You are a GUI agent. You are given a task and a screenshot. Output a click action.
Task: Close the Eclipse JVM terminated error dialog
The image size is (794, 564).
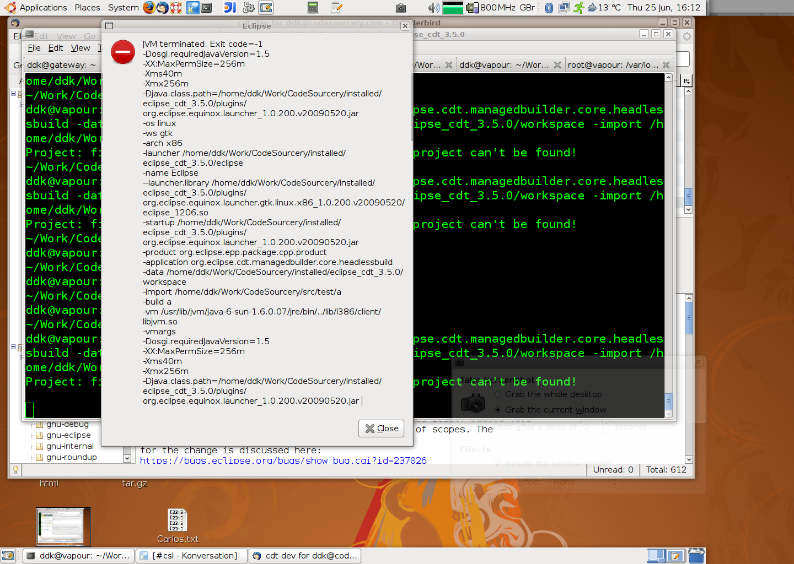click(382, 429)
